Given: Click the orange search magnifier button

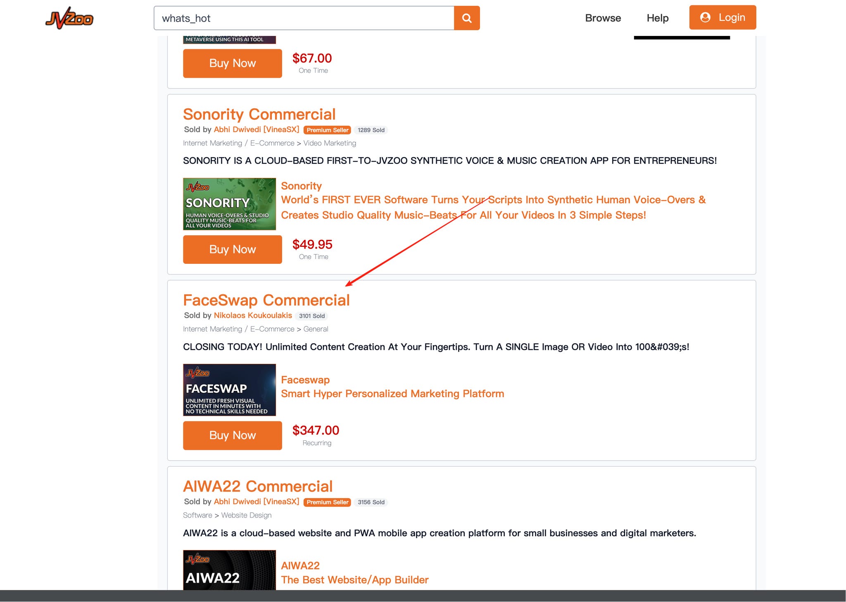Looking at the screenshot, I should point(467,18).
